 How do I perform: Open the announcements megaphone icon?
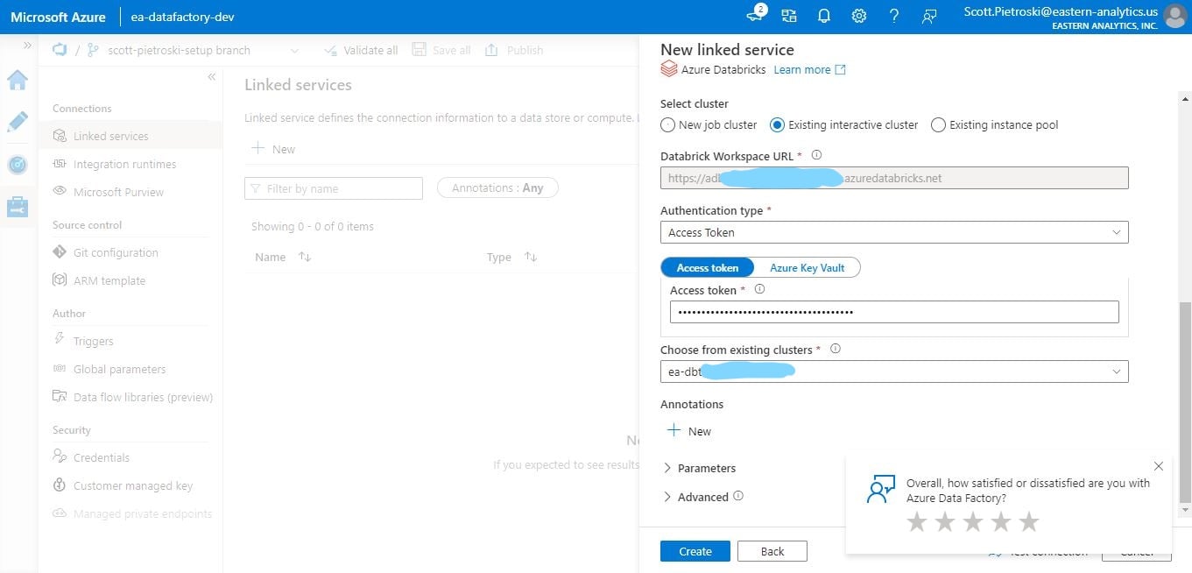(755, 15)
